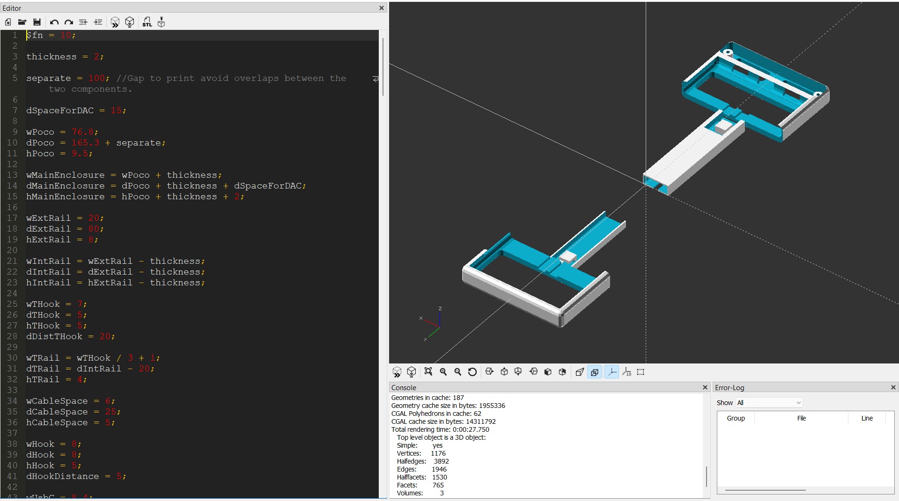Close the Editor panel
The height and width of the screenshot is (501, 899).
(x=382, y=8)
